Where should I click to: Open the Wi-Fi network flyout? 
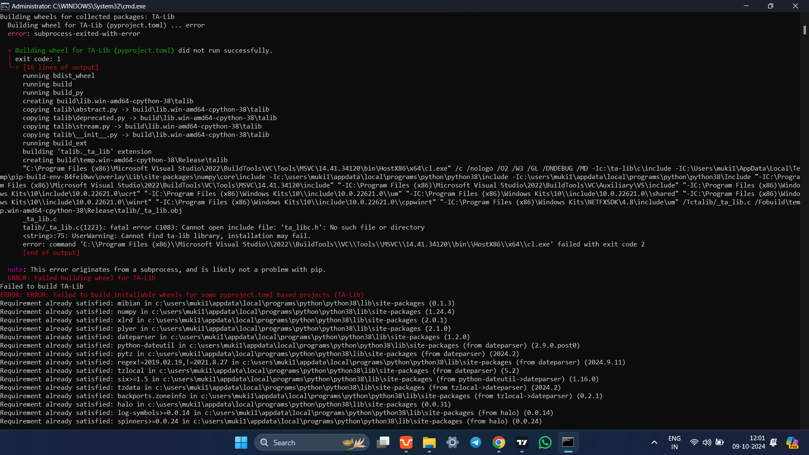(694, 442)
